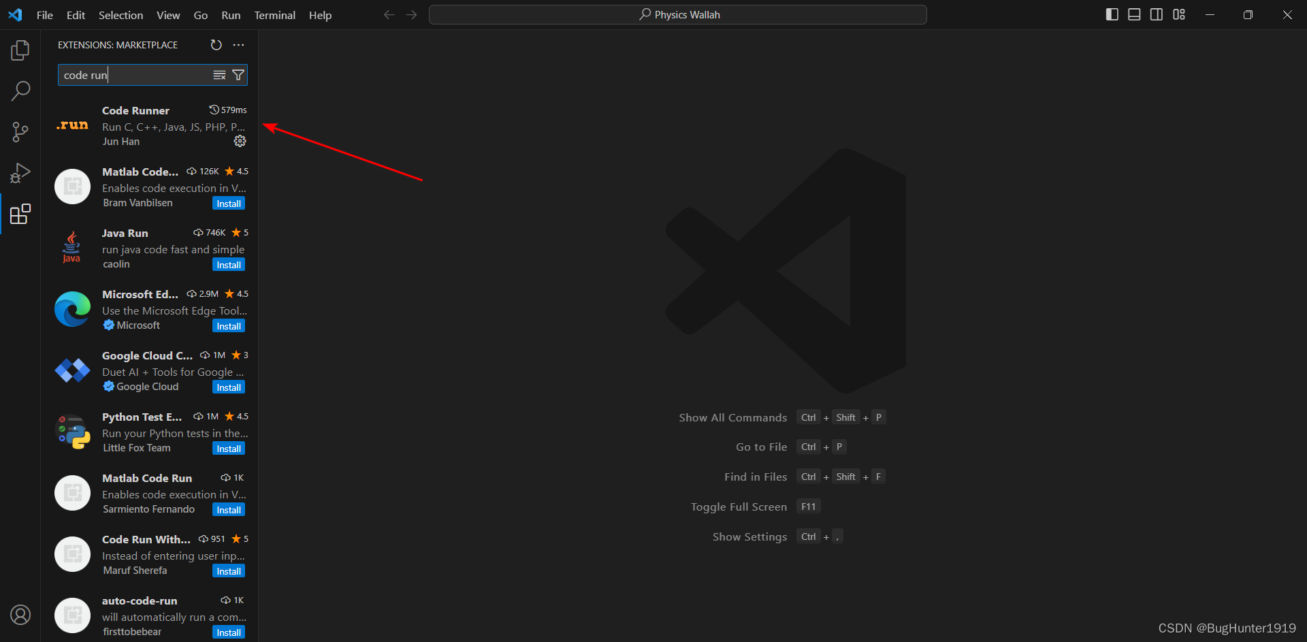Click the Microsoft Edge Tools icon
Screen dimensions: 1307x642
(72, 309)
